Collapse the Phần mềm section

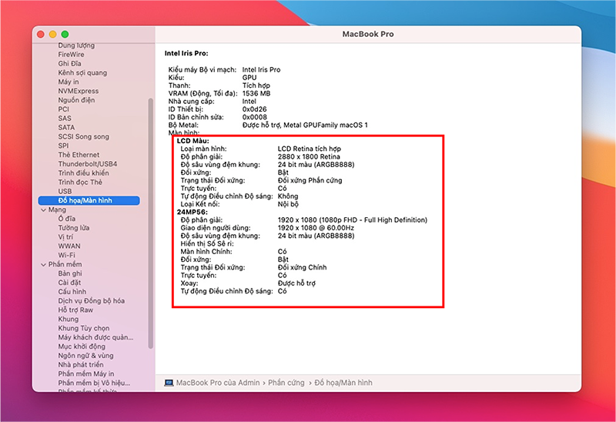[x=43, y=264]
